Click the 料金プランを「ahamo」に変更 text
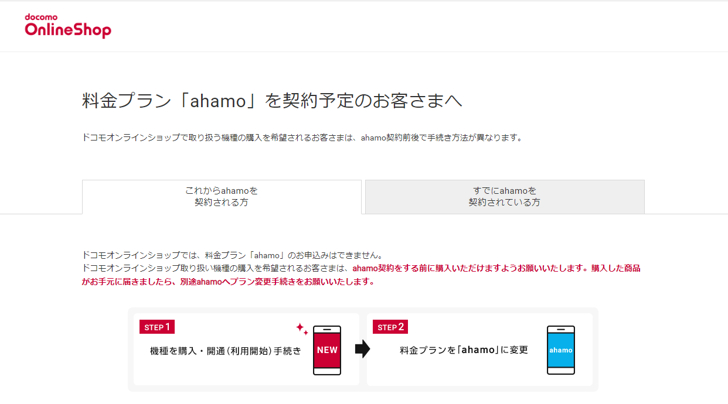This screenshot has height=404, width=728. point(464,350)
